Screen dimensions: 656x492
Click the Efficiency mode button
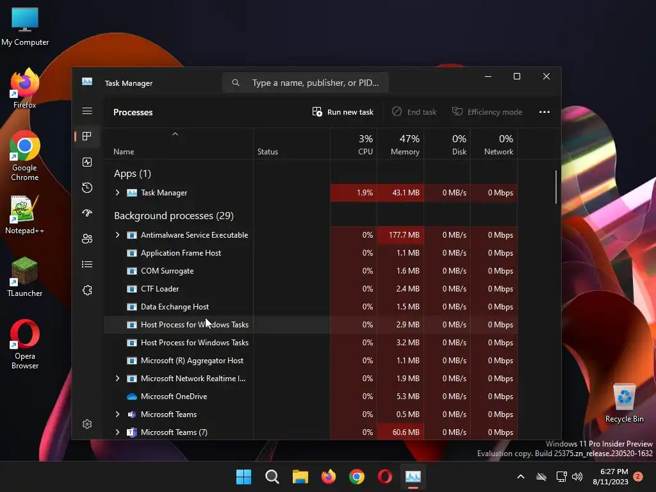click(x=487, y=111)
